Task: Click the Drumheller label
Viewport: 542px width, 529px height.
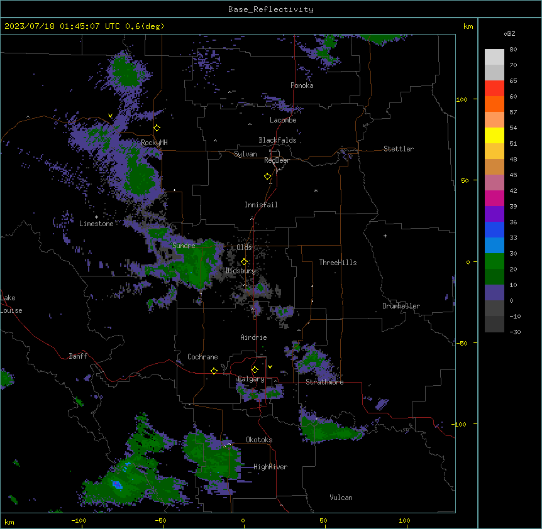Action: click(x=401, y=306)
